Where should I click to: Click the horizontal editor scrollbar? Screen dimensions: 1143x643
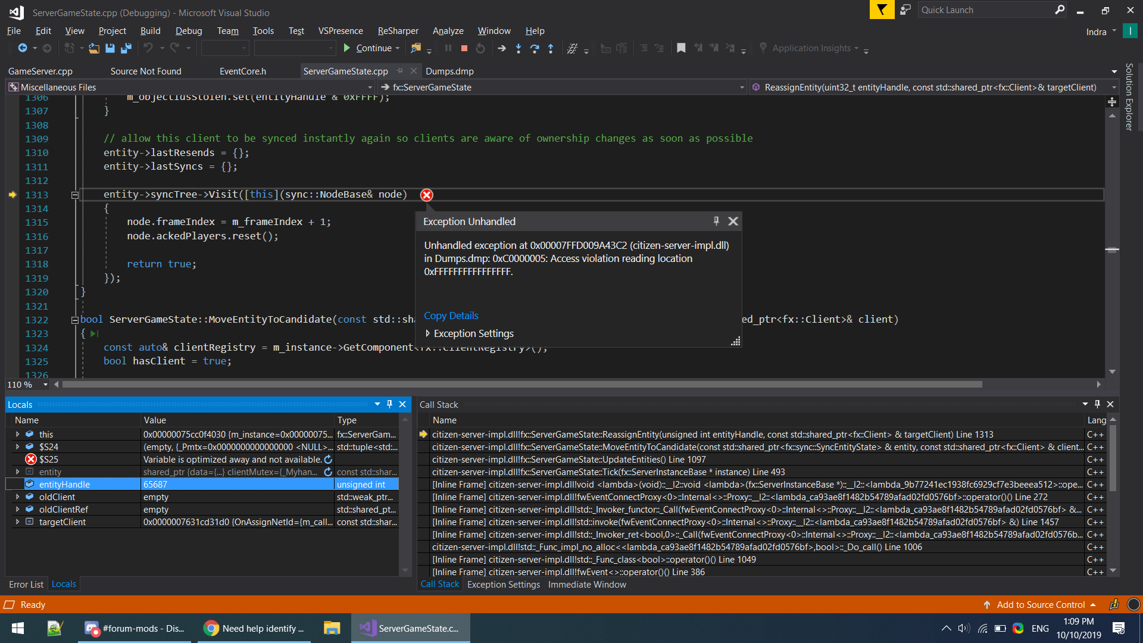[x=521, y=385]
